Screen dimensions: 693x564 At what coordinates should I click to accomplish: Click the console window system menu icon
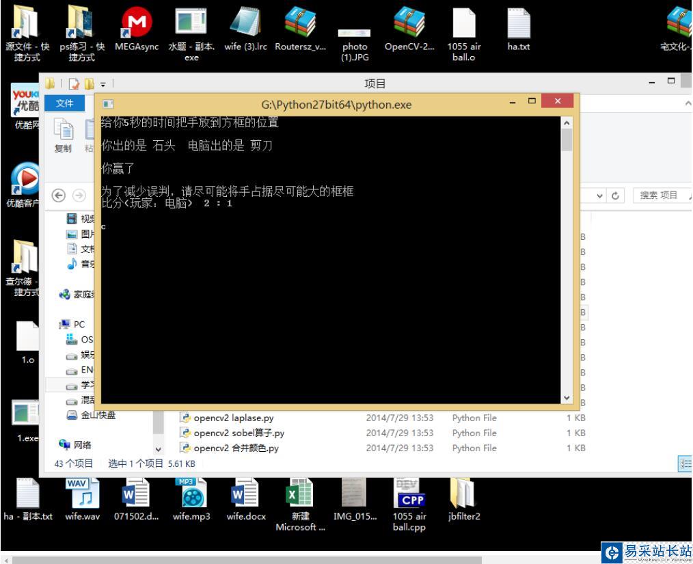point(108,105)
